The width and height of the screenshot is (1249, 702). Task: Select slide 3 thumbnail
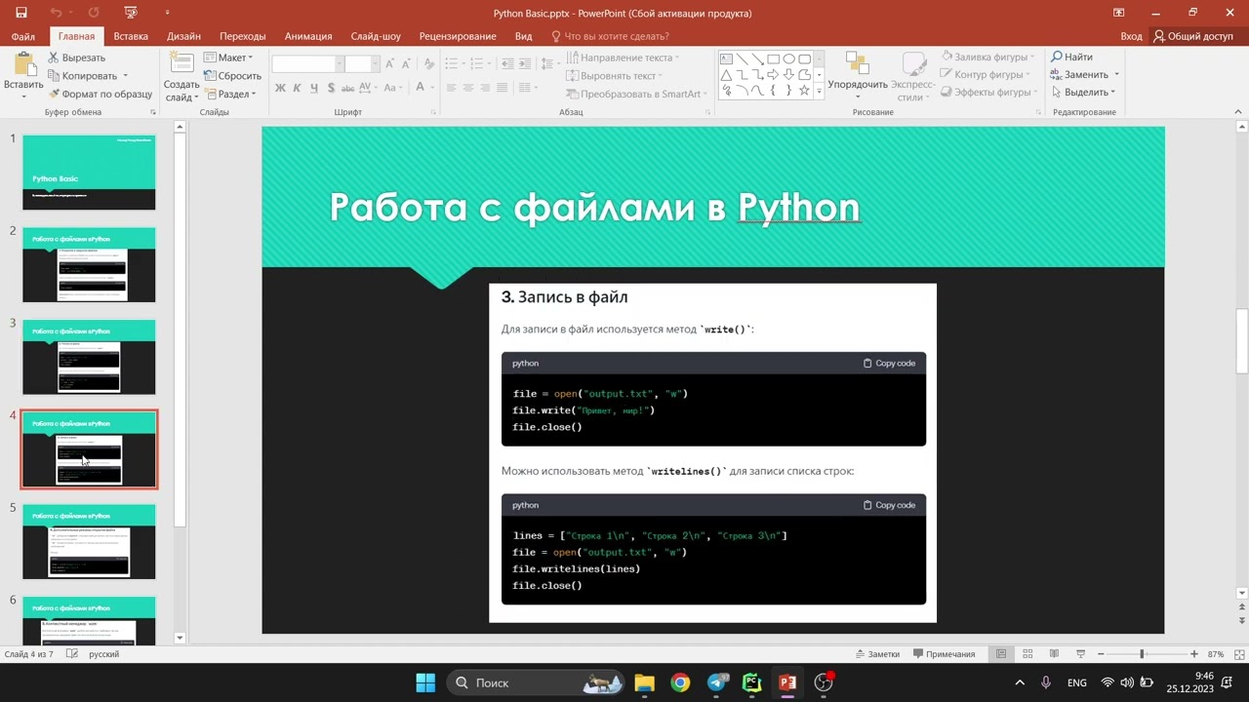pyautogui.click(x=89, y=357)
